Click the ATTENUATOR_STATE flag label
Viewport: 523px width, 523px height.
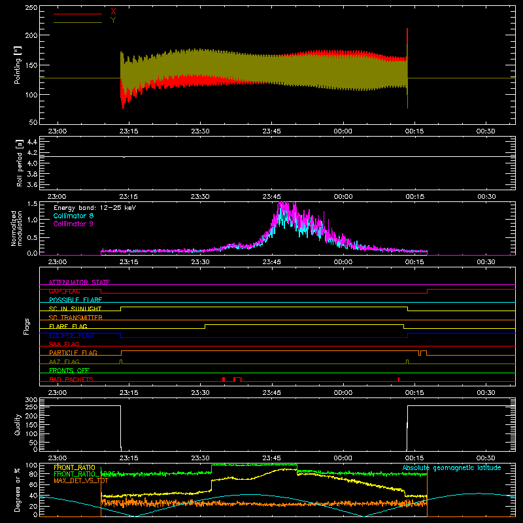79,282
